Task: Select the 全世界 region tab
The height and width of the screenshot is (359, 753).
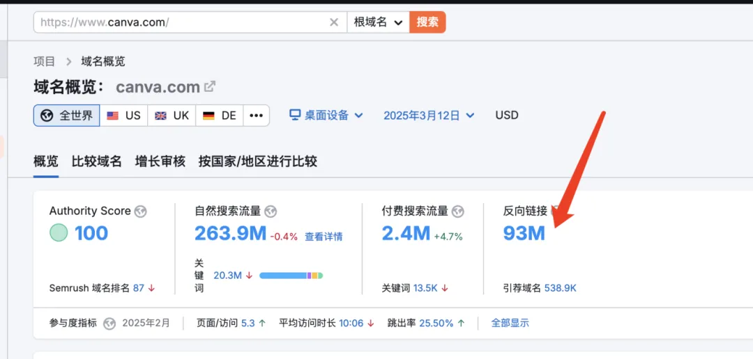Action: (x=67, y=115)
